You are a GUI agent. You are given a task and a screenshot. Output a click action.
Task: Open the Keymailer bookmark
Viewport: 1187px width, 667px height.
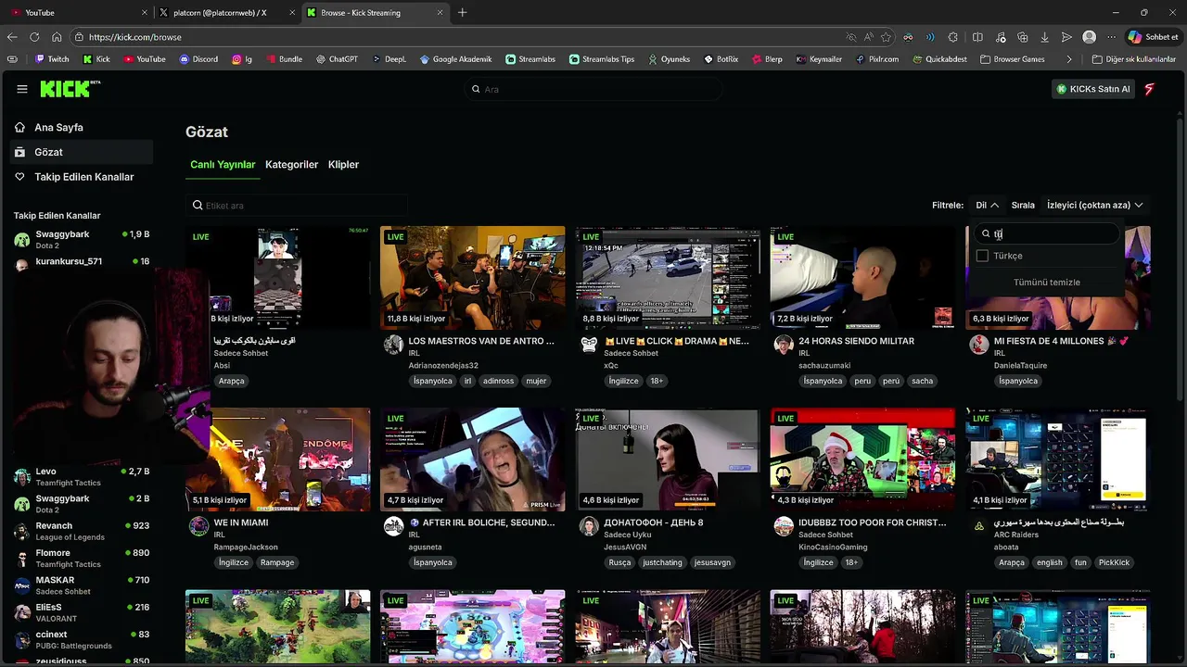[818, 59]
